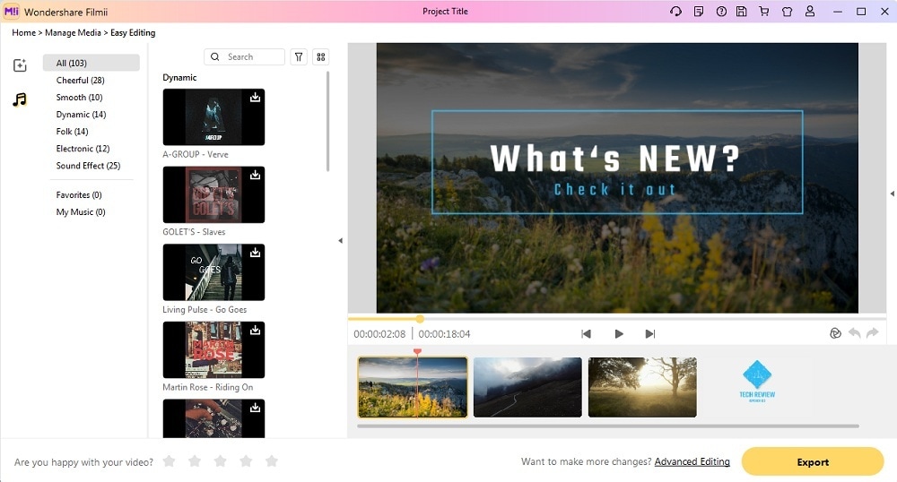
Task: Open My Music (0) list
Action: [x=80, y=211]
